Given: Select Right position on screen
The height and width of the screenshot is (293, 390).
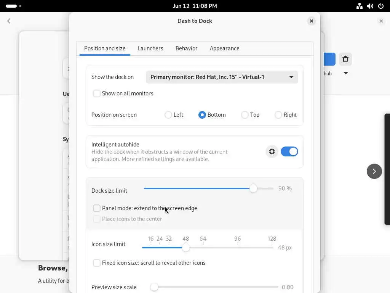Looking at the screenshot, I should [x=278, y=115].
